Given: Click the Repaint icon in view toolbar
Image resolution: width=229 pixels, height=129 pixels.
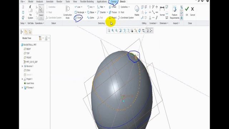Looking at the screenshot, I should (x=120, y=30).
